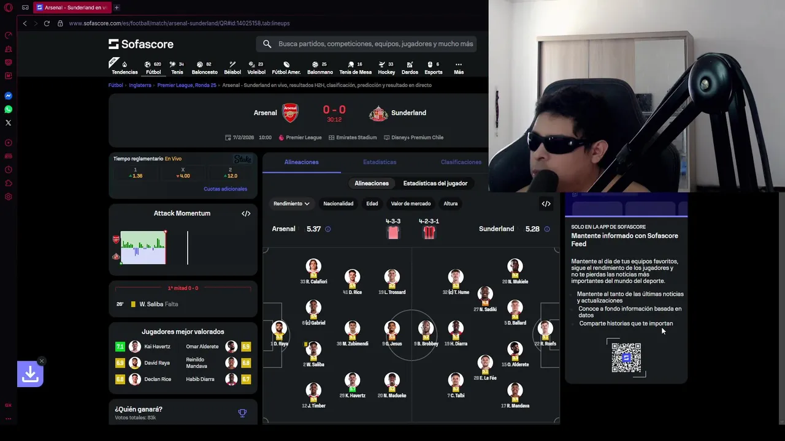Click away win odds 12.0

pyautogui.click(x=230, y=173)
